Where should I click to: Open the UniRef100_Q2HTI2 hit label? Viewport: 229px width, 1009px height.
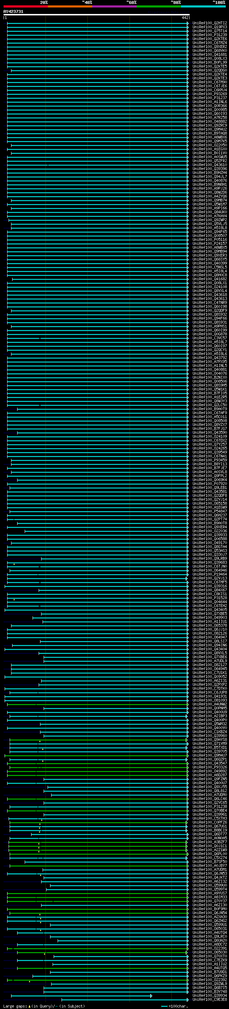pos(209,23)
